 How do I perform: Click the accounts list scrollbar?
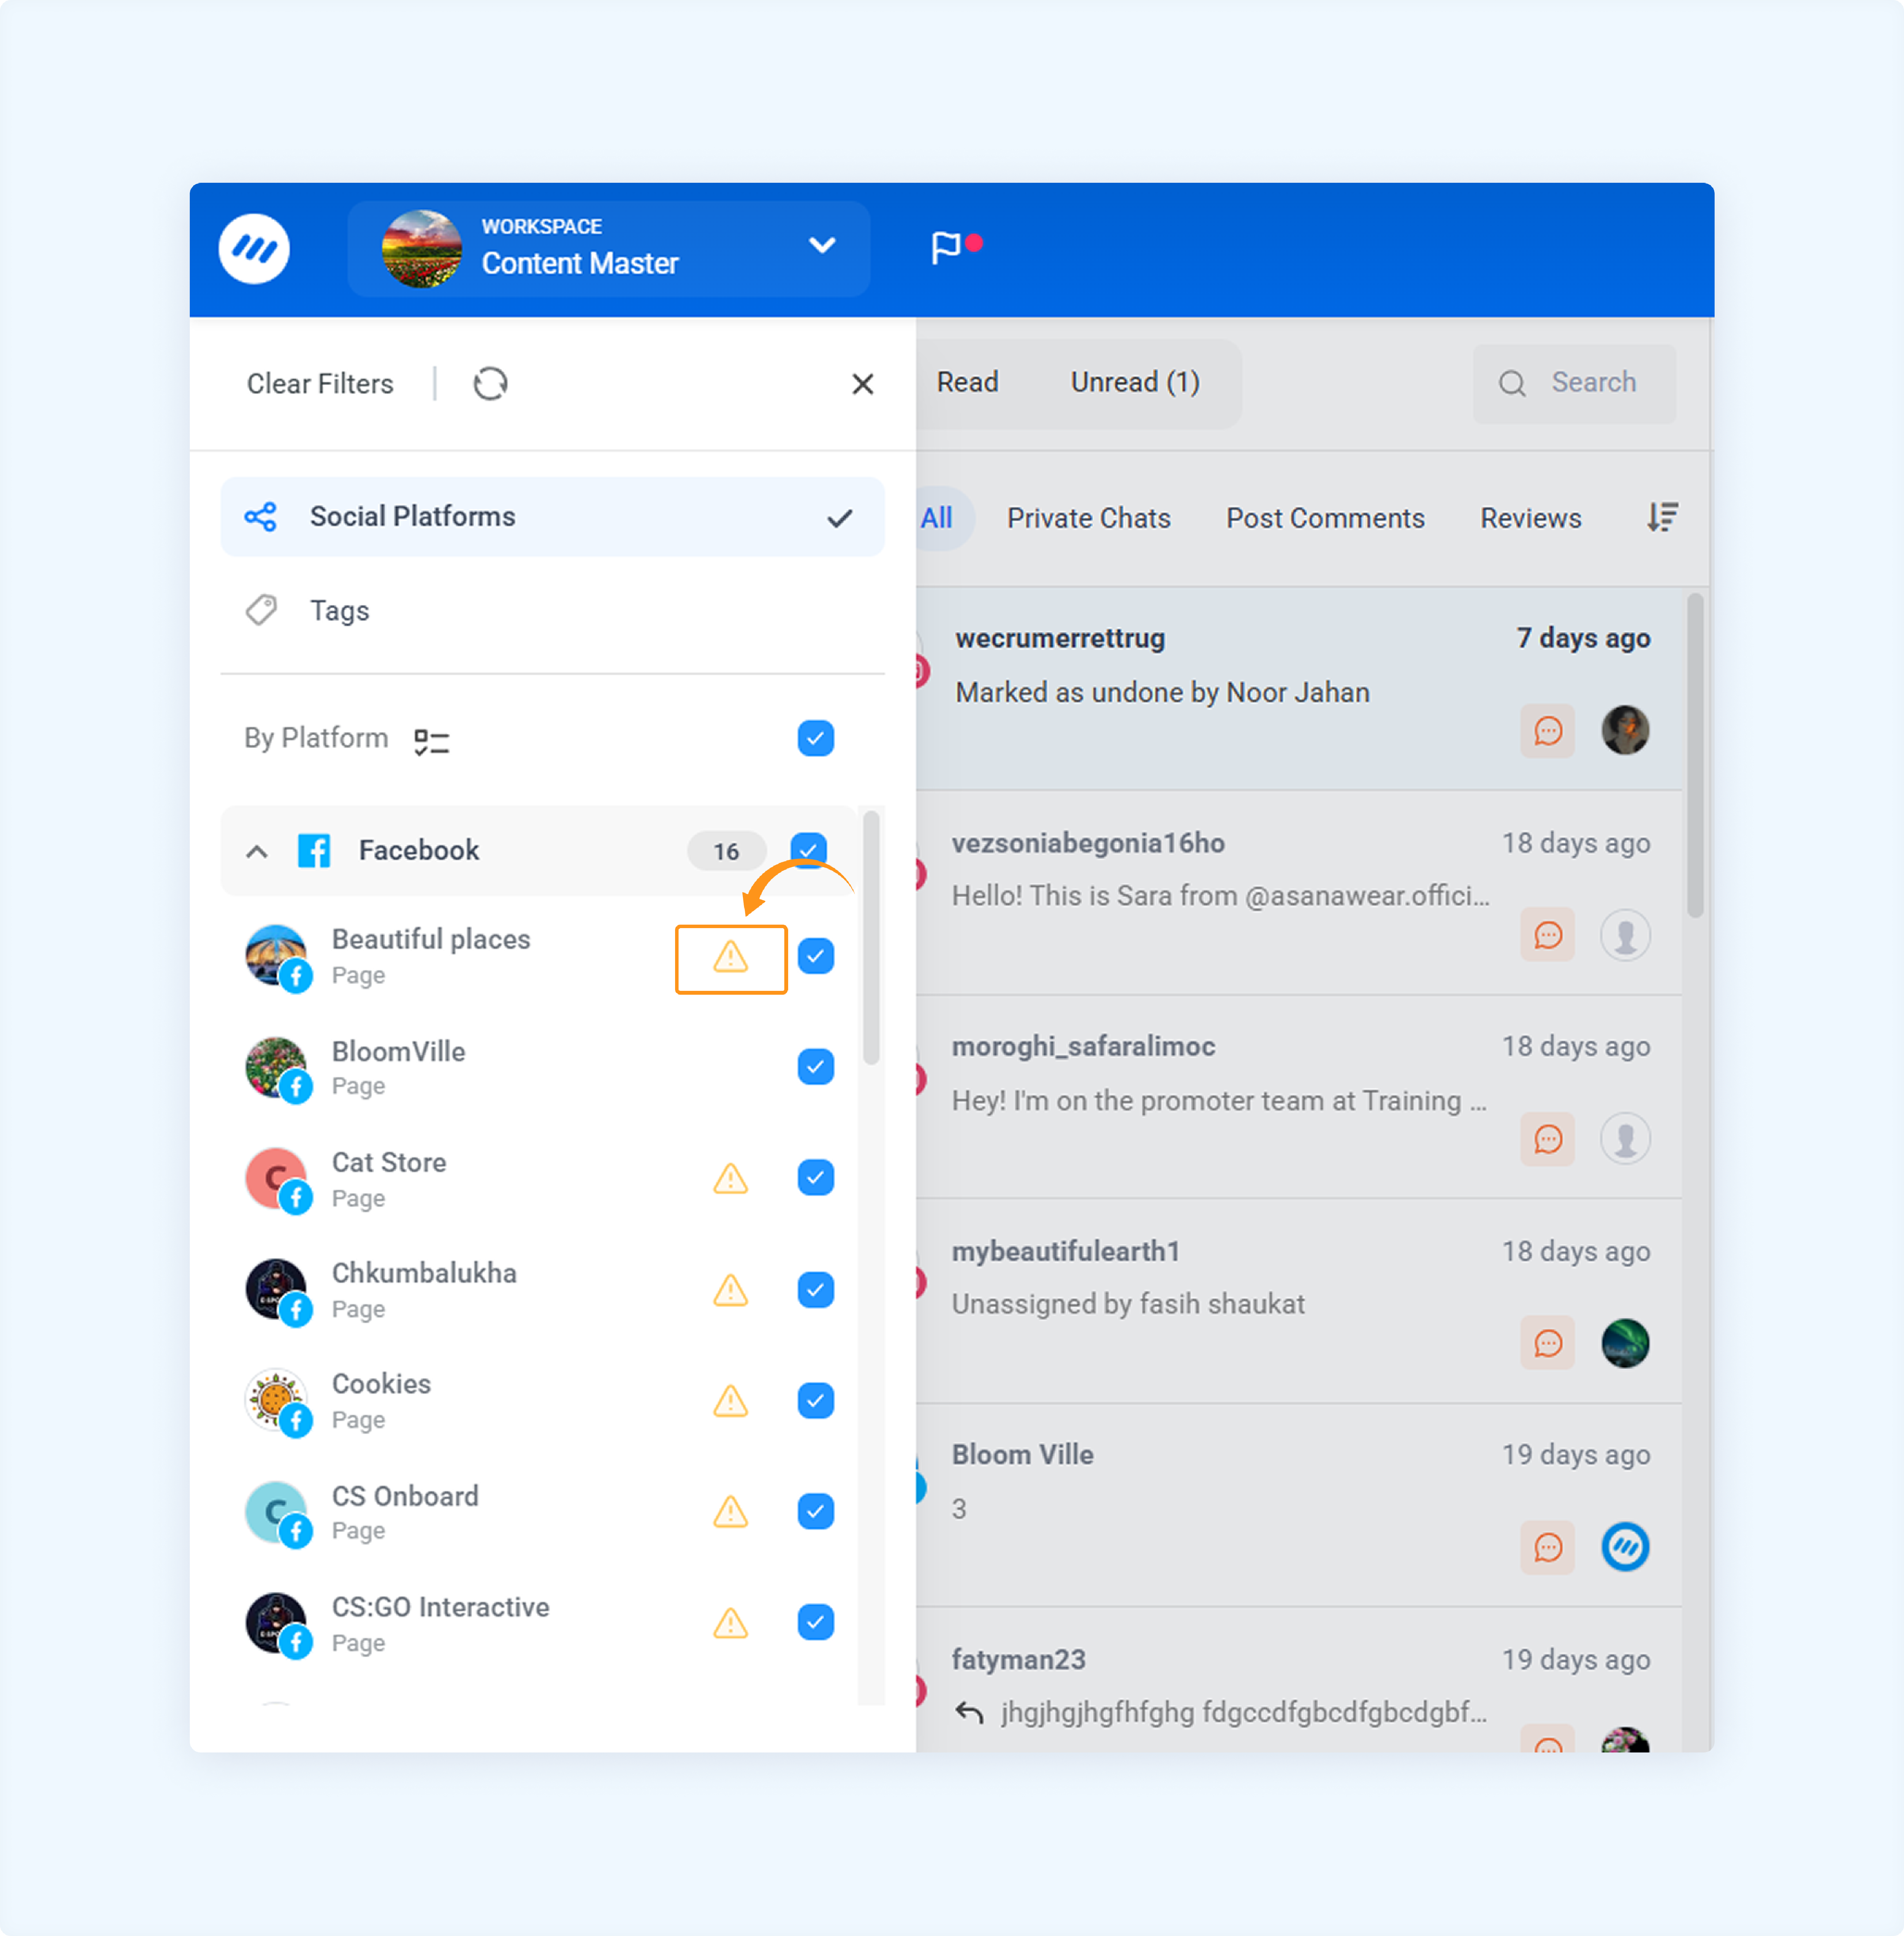coord(871,937)
